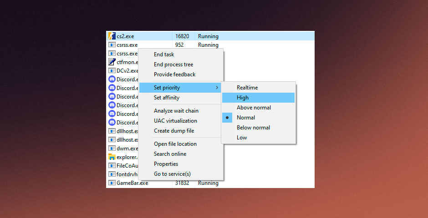The image size is (428, 218).
Task: Pick Below normal priority
Action: point(253,128)
